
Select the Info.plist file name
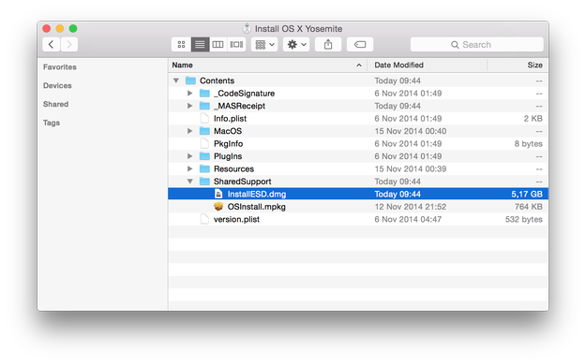click(231, 119)
